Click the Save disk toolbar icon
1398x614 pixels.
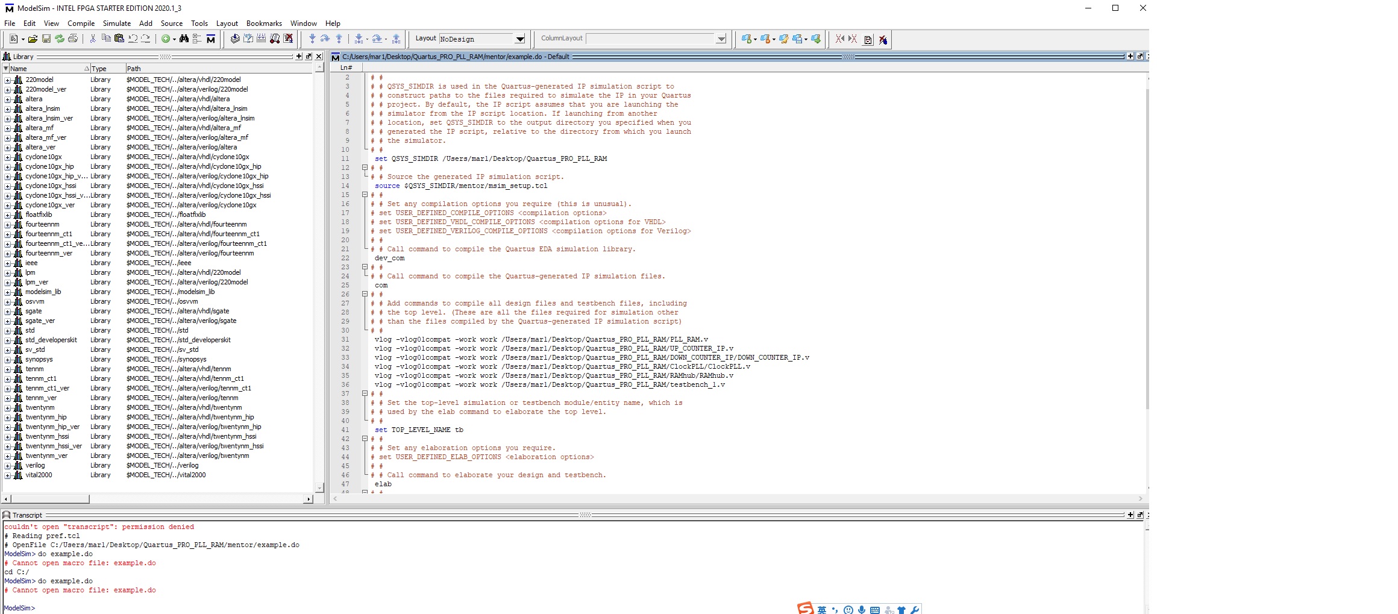[46, 39]
